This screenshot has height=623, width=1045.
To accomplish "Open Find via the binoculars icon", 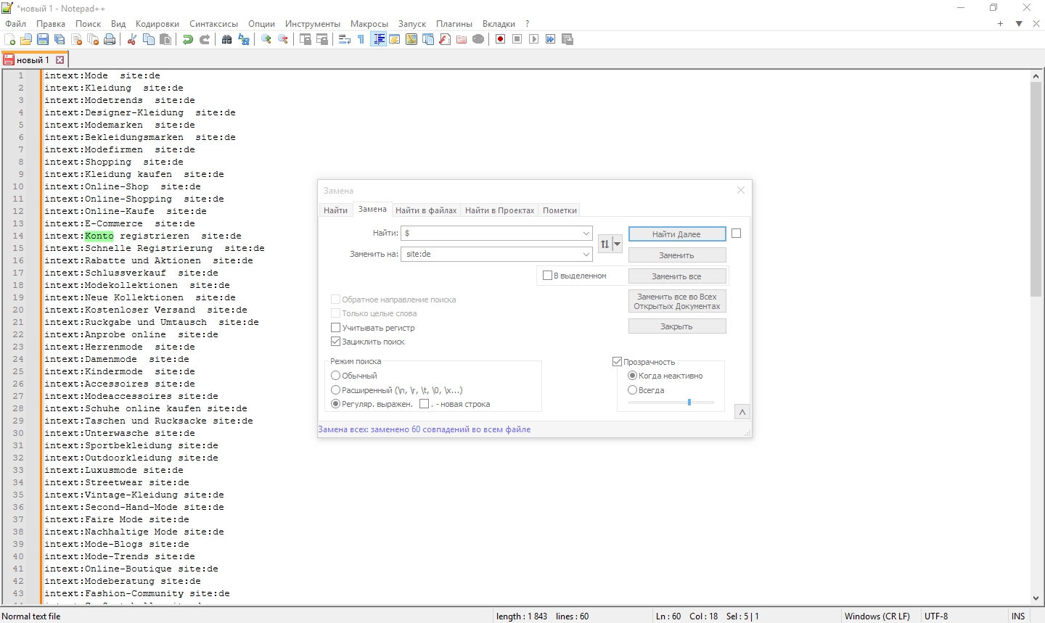I will tap(226, 39).
